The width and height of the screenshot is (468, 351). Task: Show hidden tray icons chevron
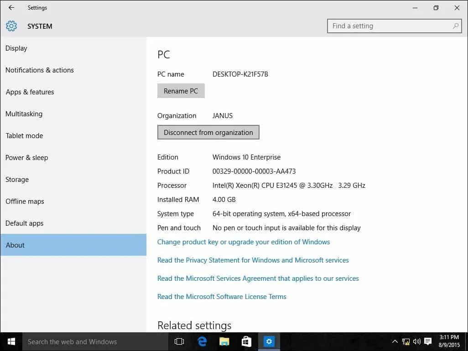tap(395, 341)
